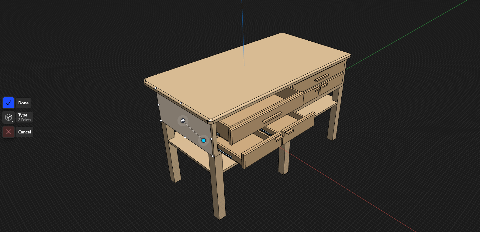Click the Cancel label button
The width and height of the screenshot is (480, 232).
click(x=25, y=132)
